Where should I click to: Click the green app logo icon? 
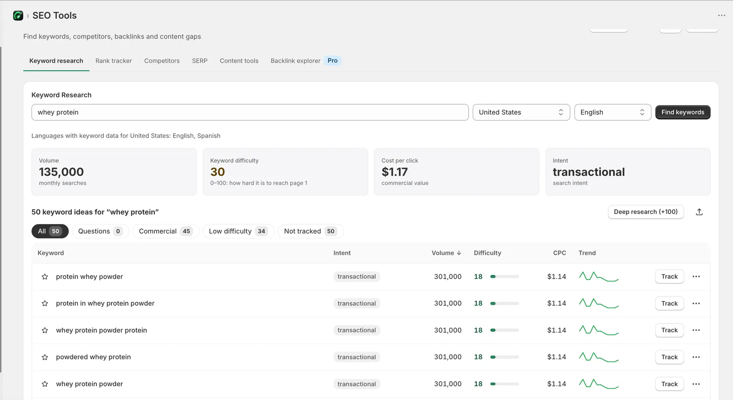(18, 16)
